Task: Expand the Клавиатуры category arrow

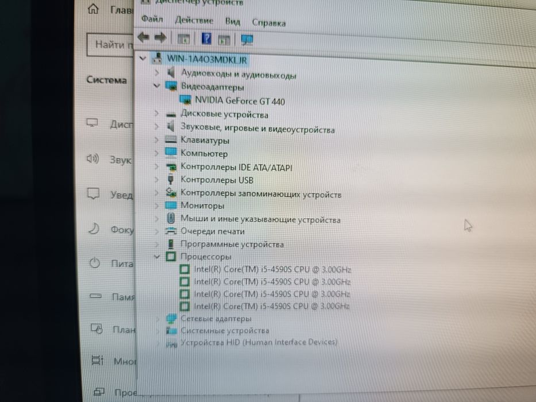Action: (x=157, y=140)
